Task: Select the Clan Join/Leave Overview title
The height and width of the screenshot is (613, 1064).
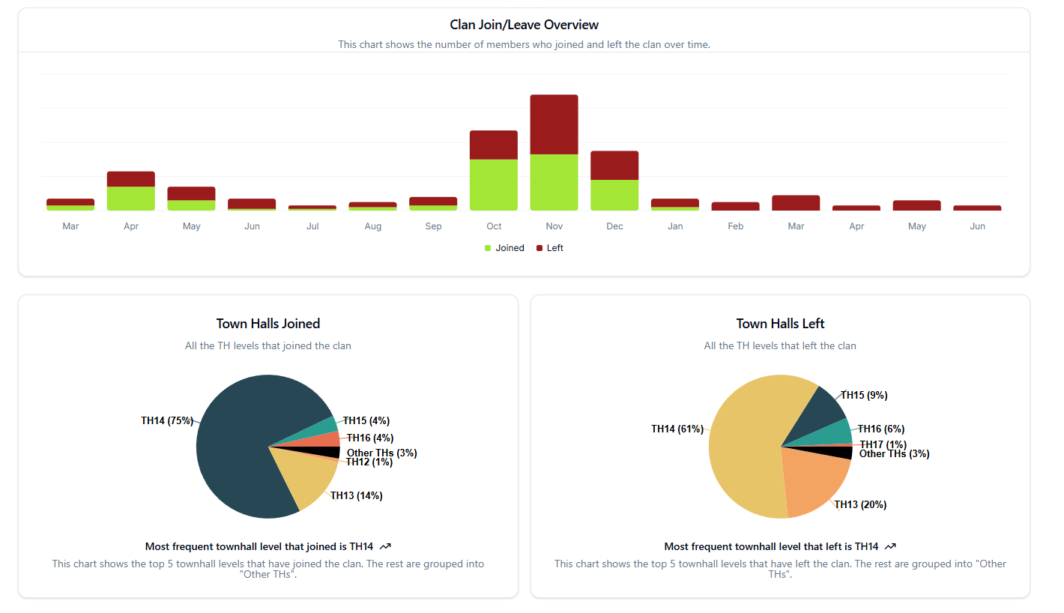Action: (524, 24)
